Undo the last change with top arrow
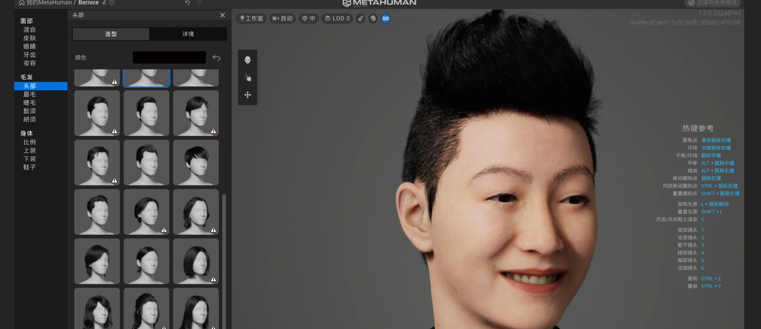The image size is (761, 329). [187, 3]
